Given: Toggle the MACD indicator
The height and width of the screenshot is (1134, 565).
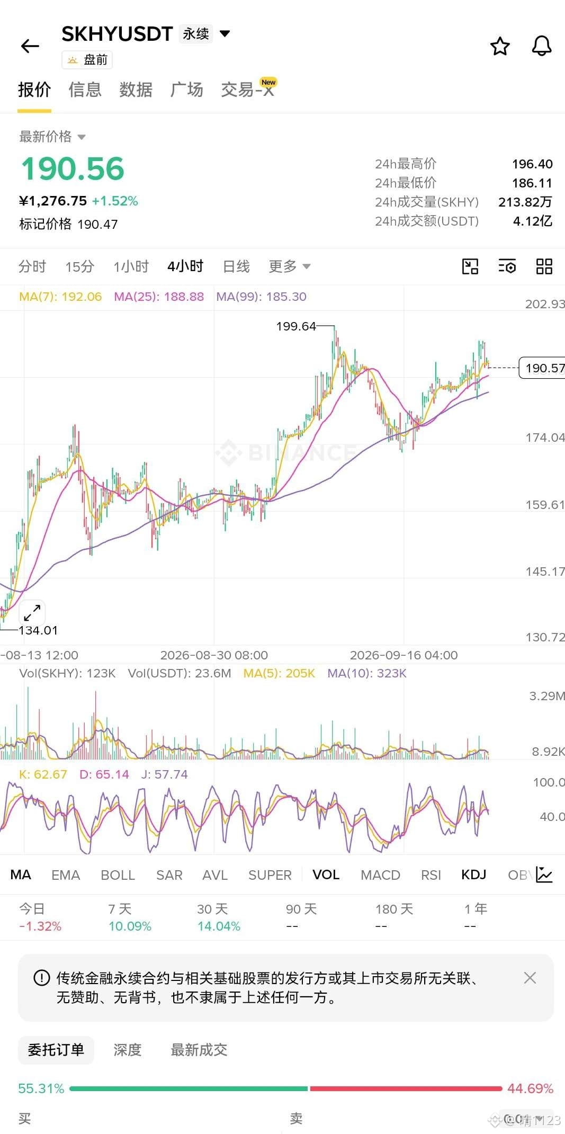Looking at the screenshot, I should coord(380,875).
